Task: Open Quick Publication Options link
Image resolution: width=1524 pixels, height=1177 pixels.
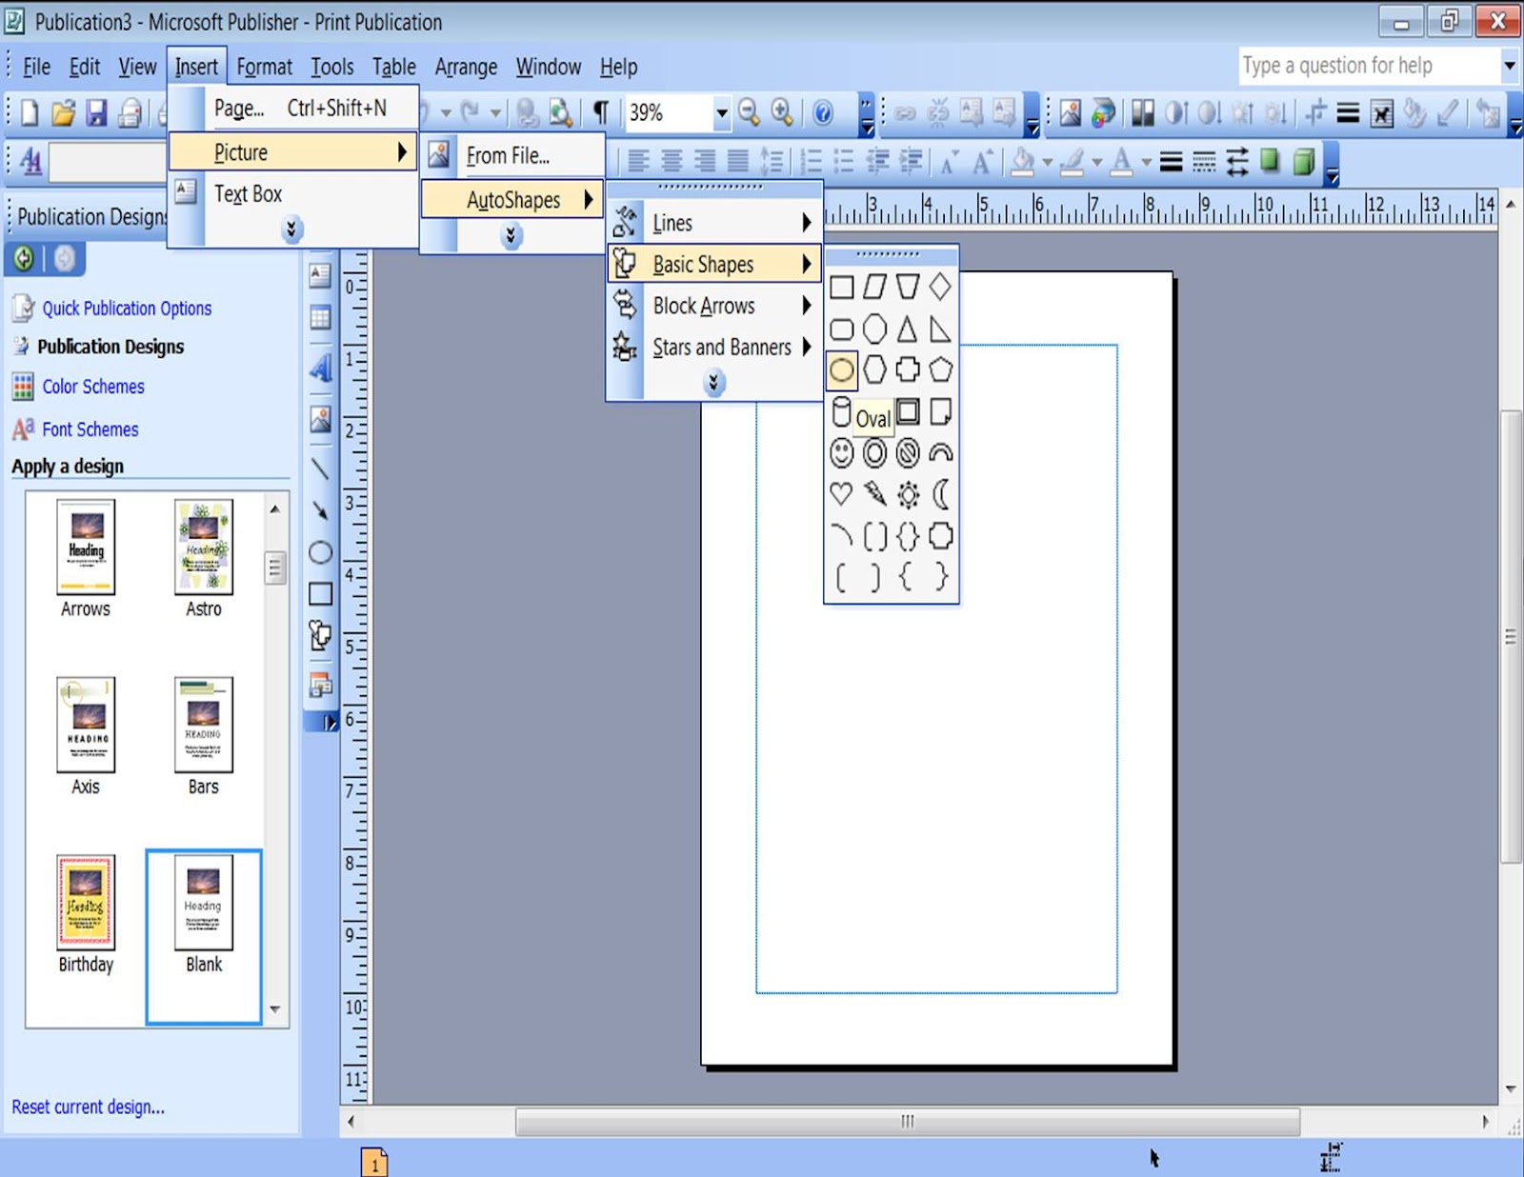Action: point(127,309)
